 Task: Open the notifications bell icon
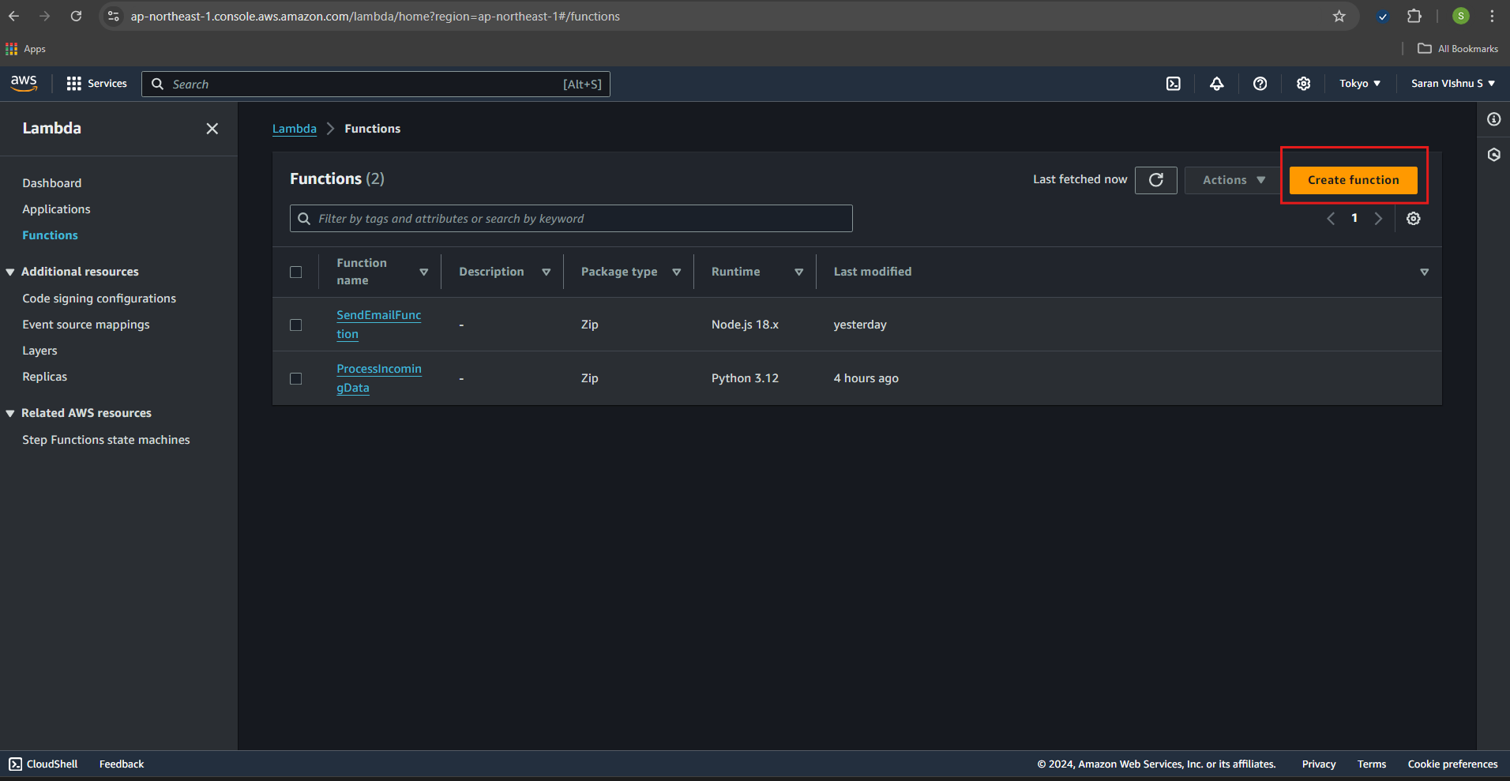pos(1216,84)
